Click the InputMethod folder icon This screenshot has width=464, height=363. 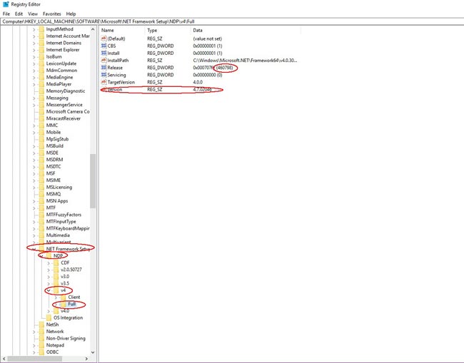click(x=41, y=29)
